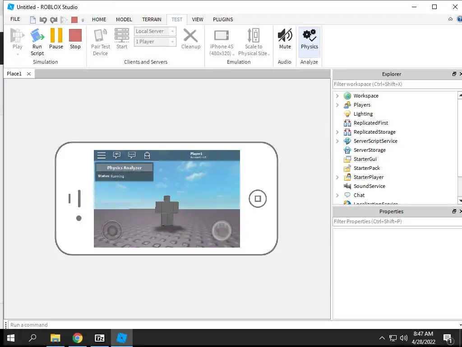Switch to the VIEW ribbon tab
462x347 pixels.
[x=198, y=19]
